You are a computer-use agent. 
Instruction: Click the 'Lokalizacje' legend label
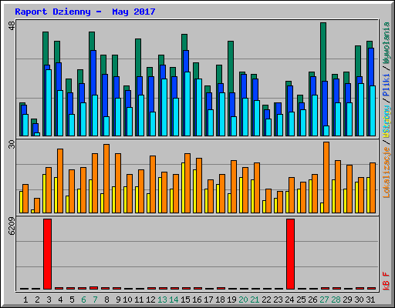386,172
